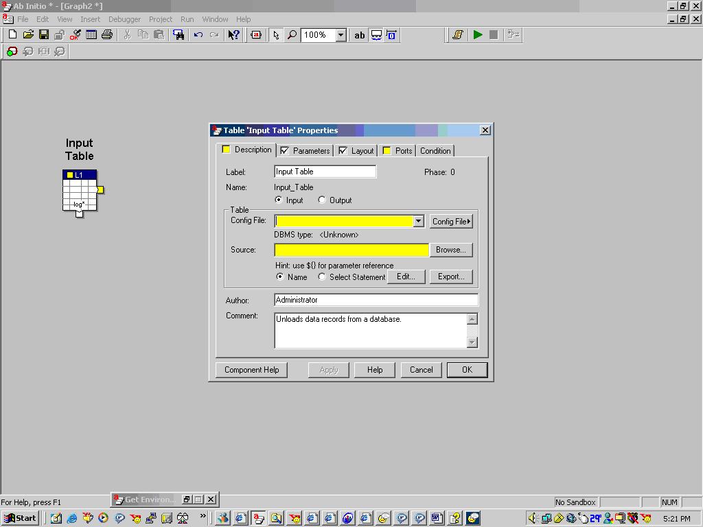
Task: Run the graph with the green play icon
Action: (478, 35)
